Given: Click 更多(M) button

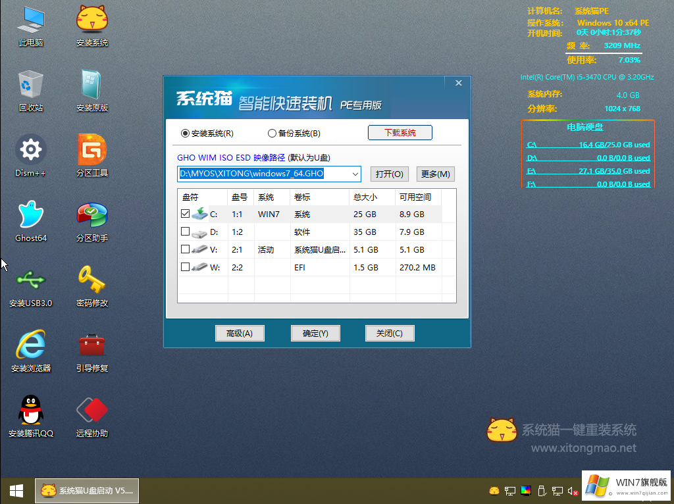Looking at the screenshot, I should (x=436, y=174).
